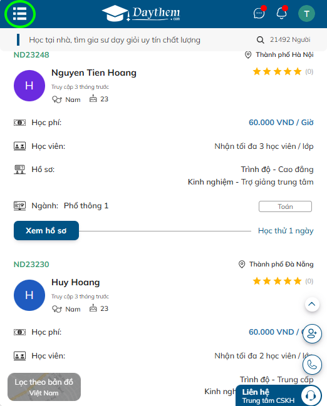Open chat messages icon in header

pyautogui.click(x=259, y=13)
